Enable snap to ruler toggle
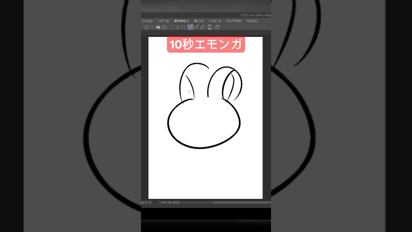This screenshot has width=412, height=232. click(172, 27)
